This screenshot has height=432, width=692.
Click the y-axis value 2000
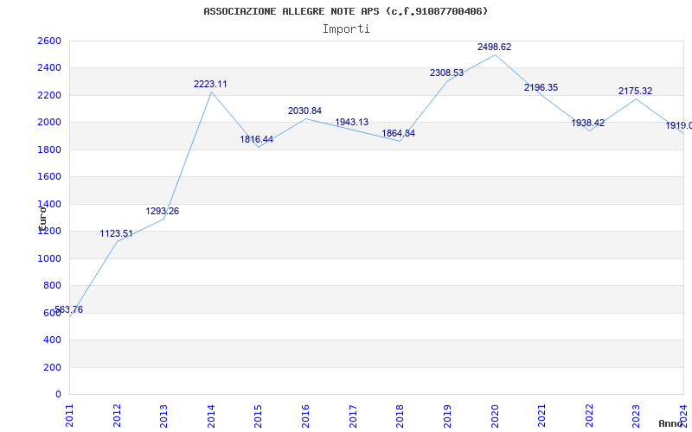click(x=49, y=123)
